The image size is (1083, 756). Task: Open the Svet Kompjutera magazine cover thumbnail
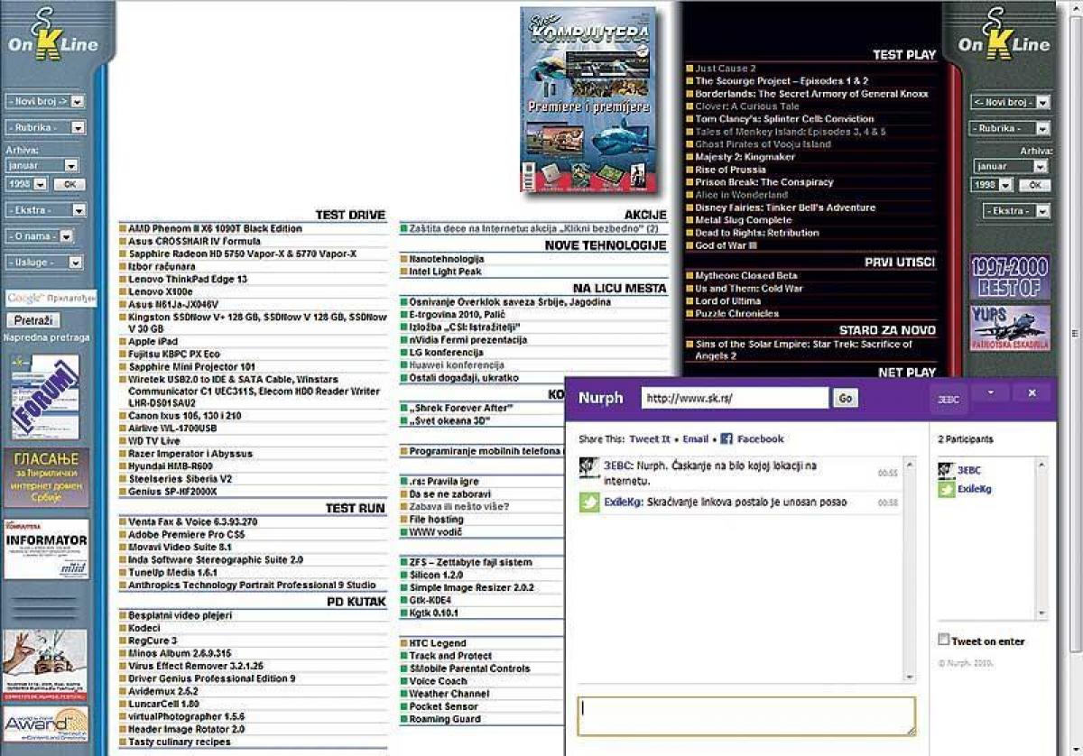coord(588,99)
